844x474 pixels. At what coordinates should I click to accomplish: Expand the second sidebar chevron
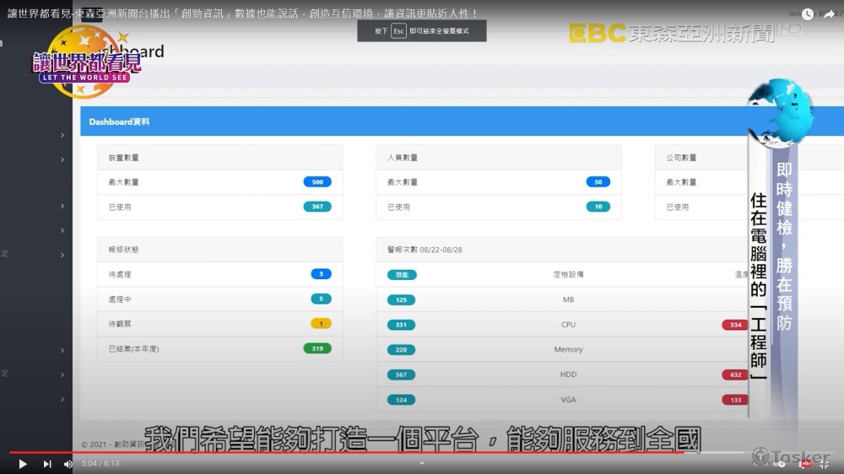(x=62, y=159)
